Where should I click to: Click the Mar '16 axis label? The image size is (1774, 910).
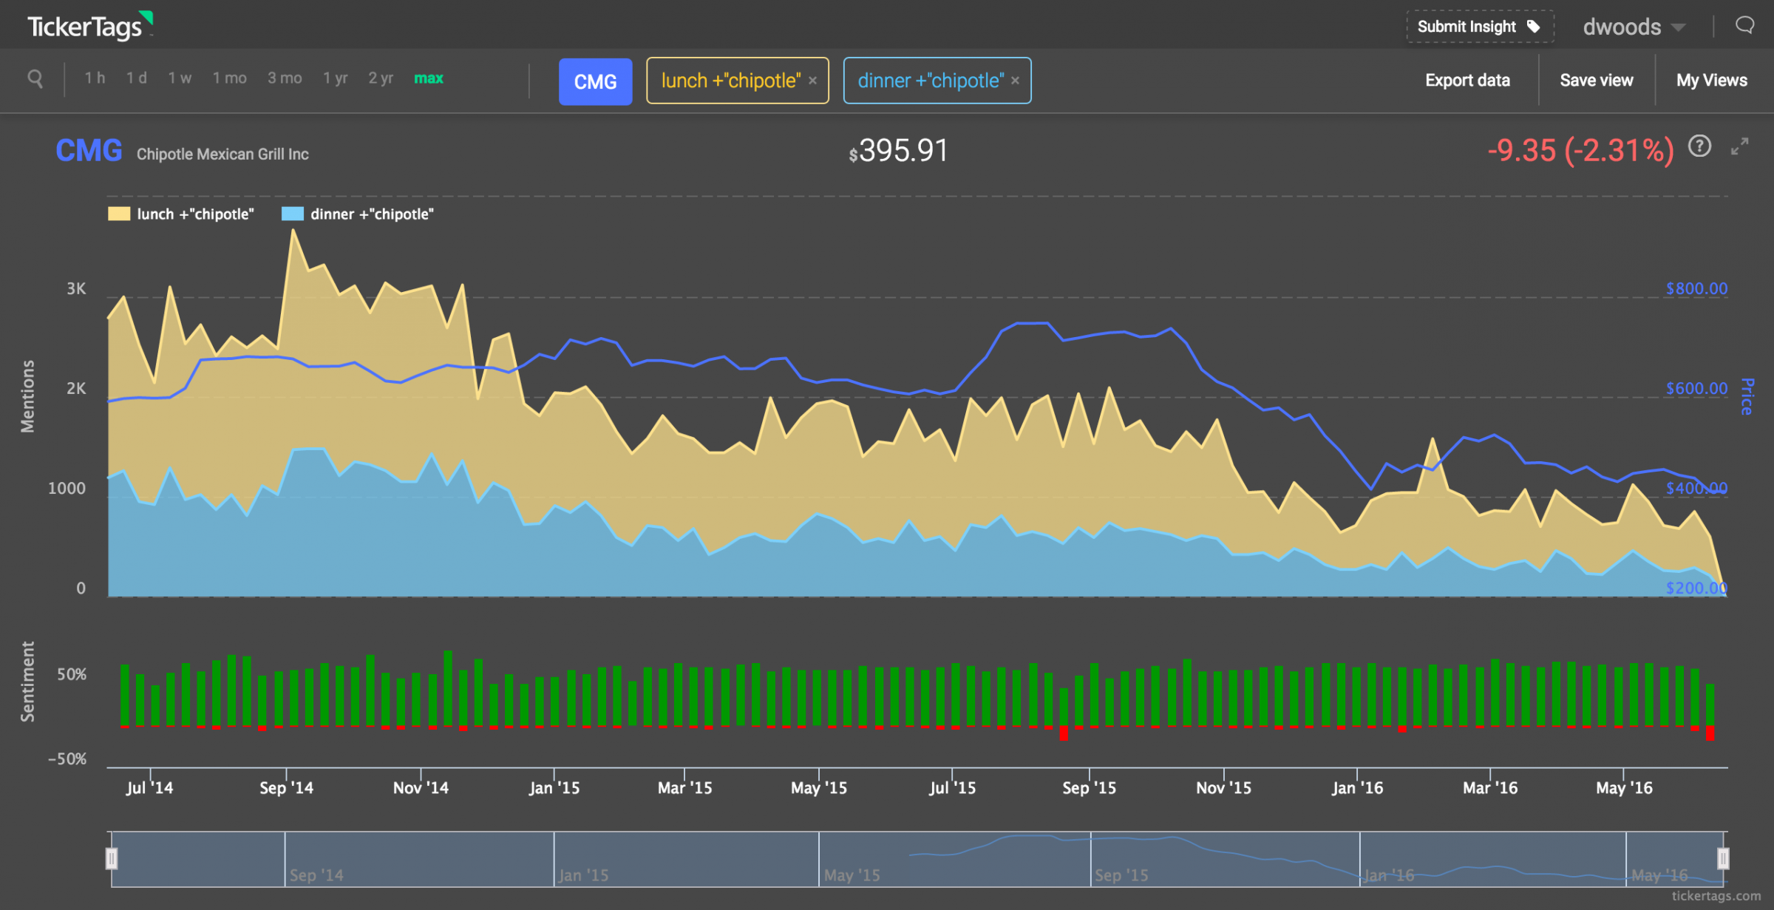(1490, 788)
